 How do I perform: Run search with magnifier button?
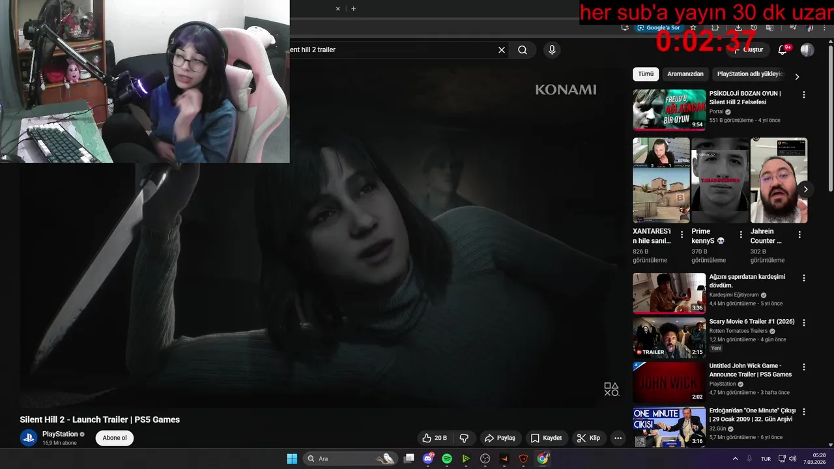coord(523,50)
